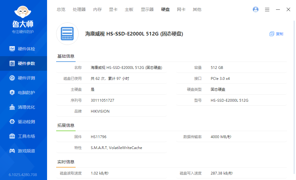Click the 鲁大师 monkey logo
Viewport: 296px width, 180px height.
(23, 12)
